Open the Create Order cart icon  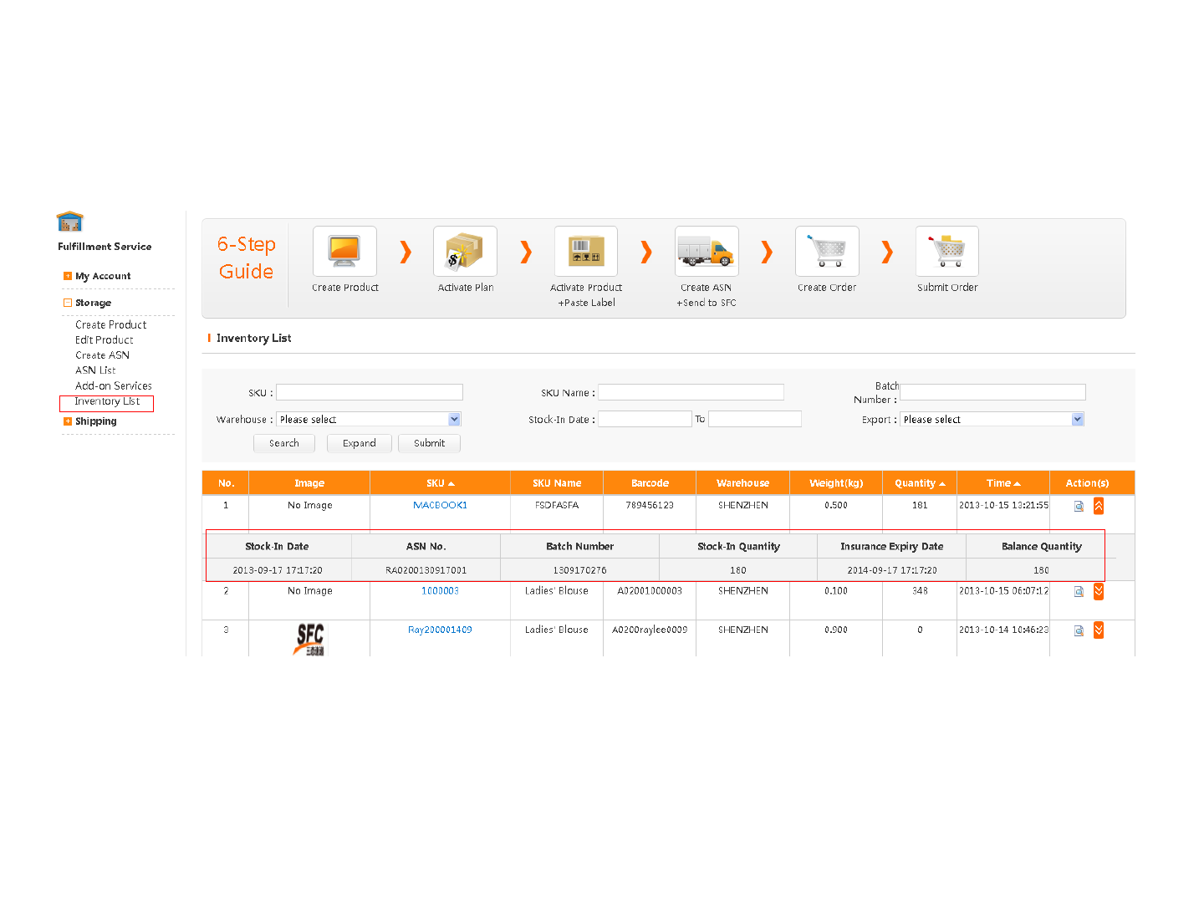pyautogui.click(x=827, y=251)
